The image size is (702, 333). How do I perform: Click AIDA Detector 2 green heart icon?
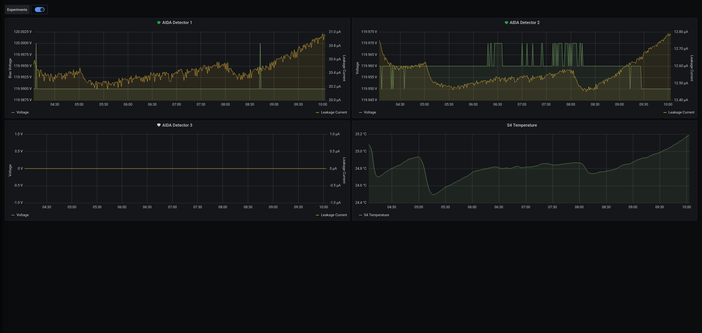506,23
